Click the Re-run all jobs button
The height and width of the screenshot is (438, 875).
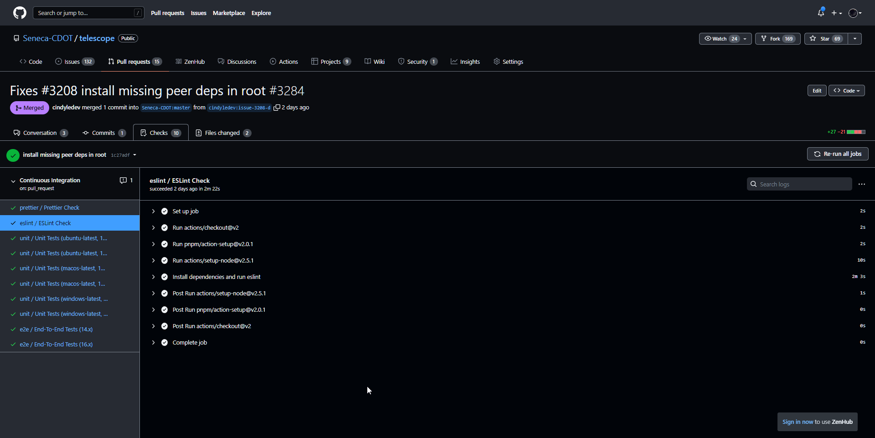tap(837, 154)
